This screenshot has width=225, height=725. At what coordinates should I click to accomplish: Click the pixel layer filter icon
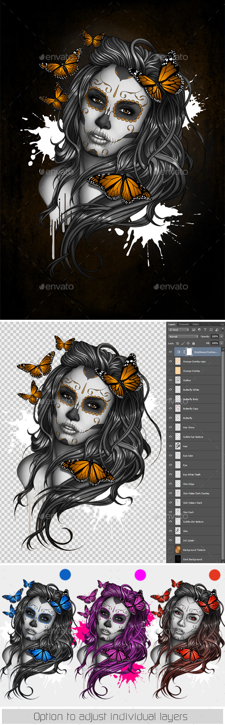click(193, 330)
